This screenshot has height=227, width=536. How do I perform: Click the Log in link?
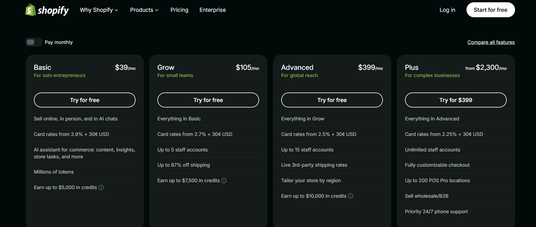[447, 10]
